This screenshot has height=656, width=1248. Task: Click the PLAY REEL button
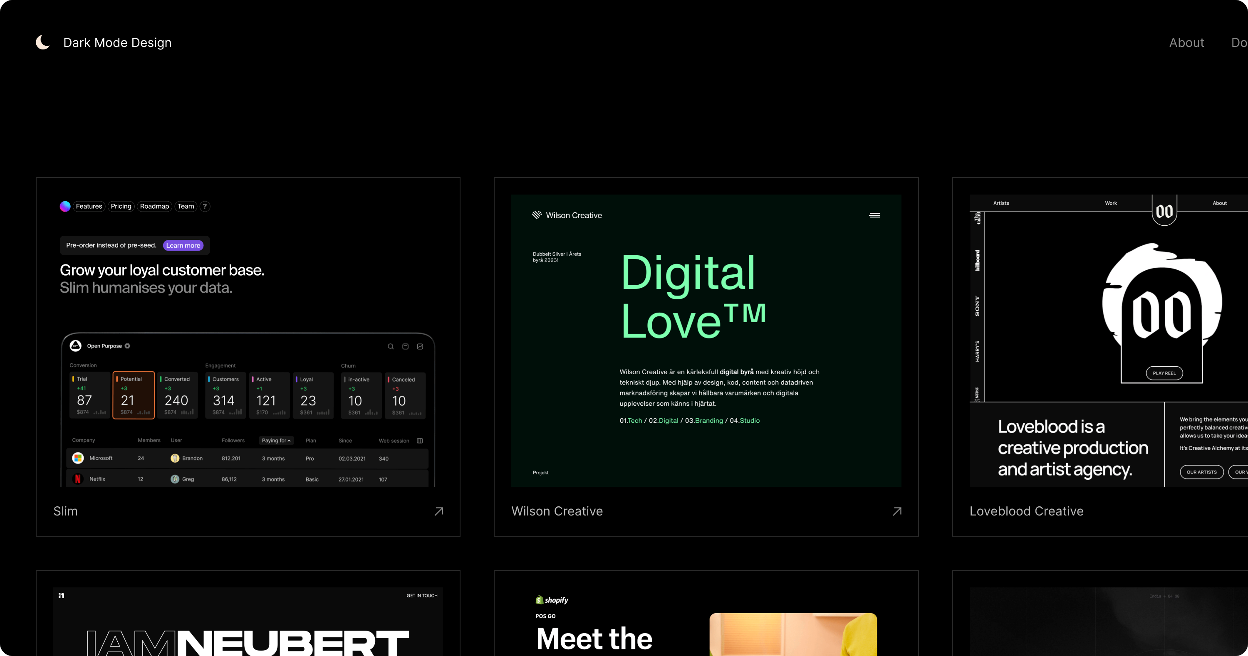pyautogui.click(x=1164, y=373)
